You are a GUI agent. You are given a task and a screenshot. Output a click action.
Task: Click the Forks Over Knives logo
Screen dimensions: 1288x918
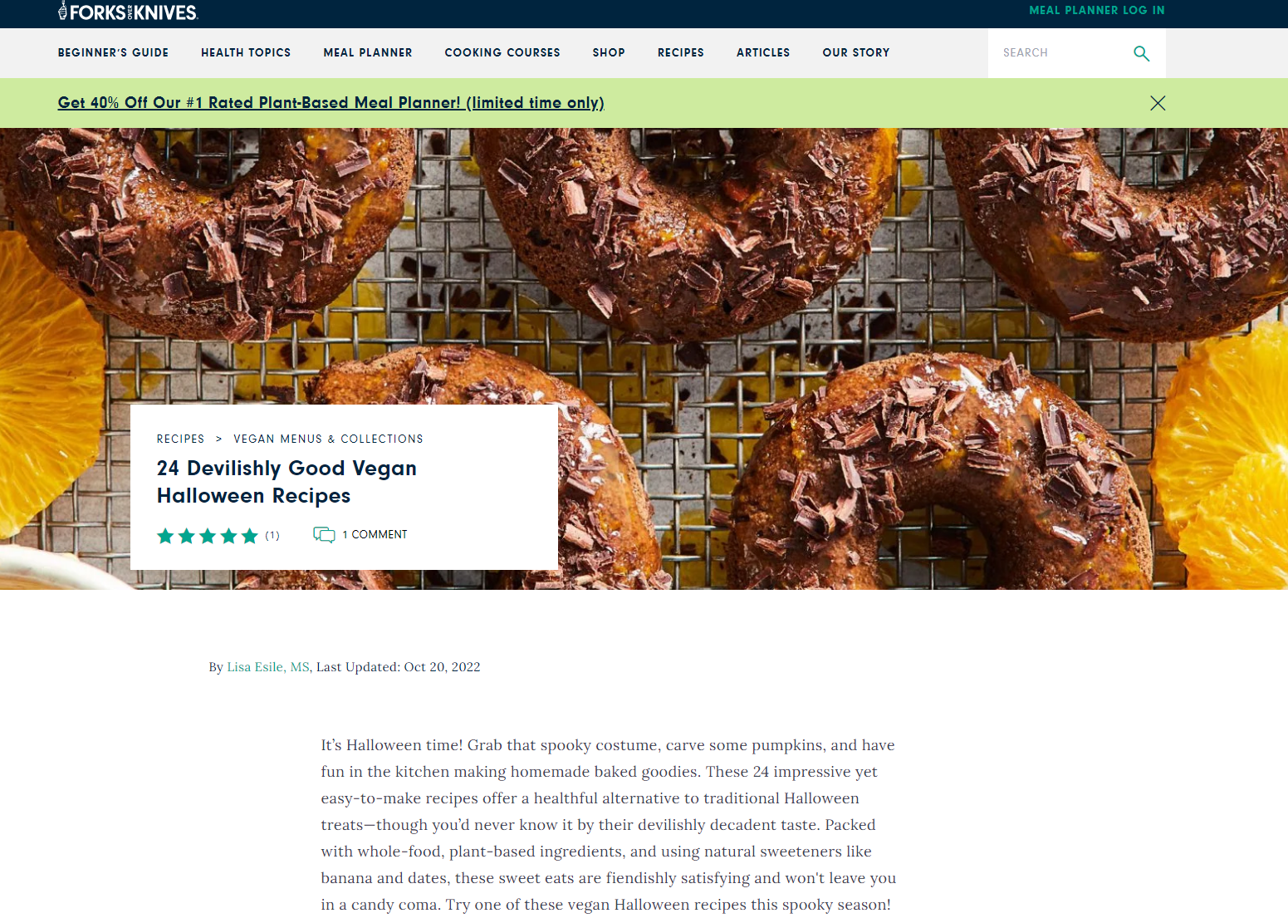click(x=128, y=12)
